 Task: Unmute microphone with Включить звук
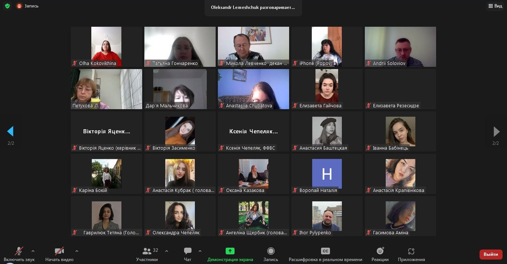[x=19, y=254]
